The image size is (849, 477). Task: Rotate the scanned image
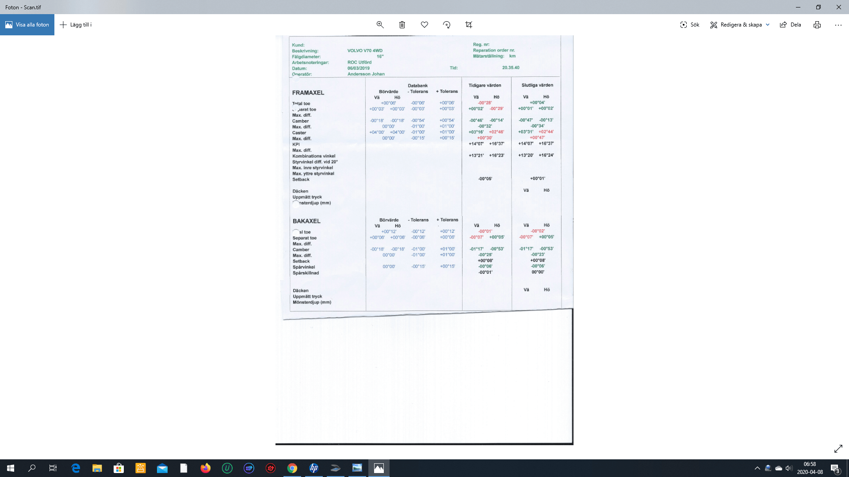[447, 25]
